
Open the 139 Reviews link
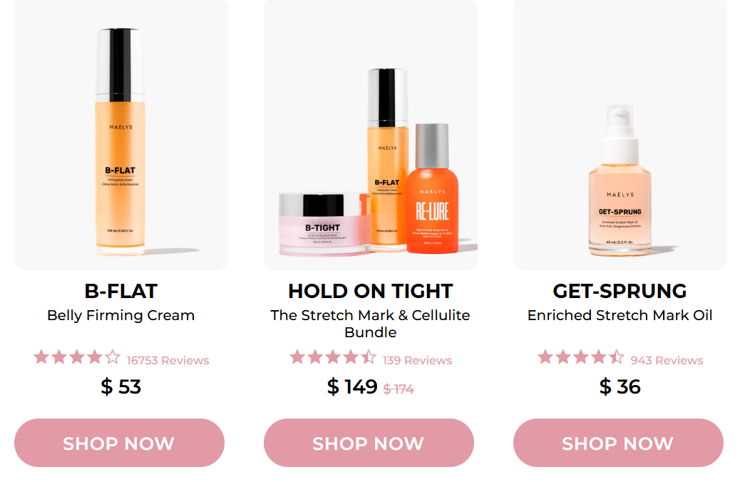pos(417,360)
